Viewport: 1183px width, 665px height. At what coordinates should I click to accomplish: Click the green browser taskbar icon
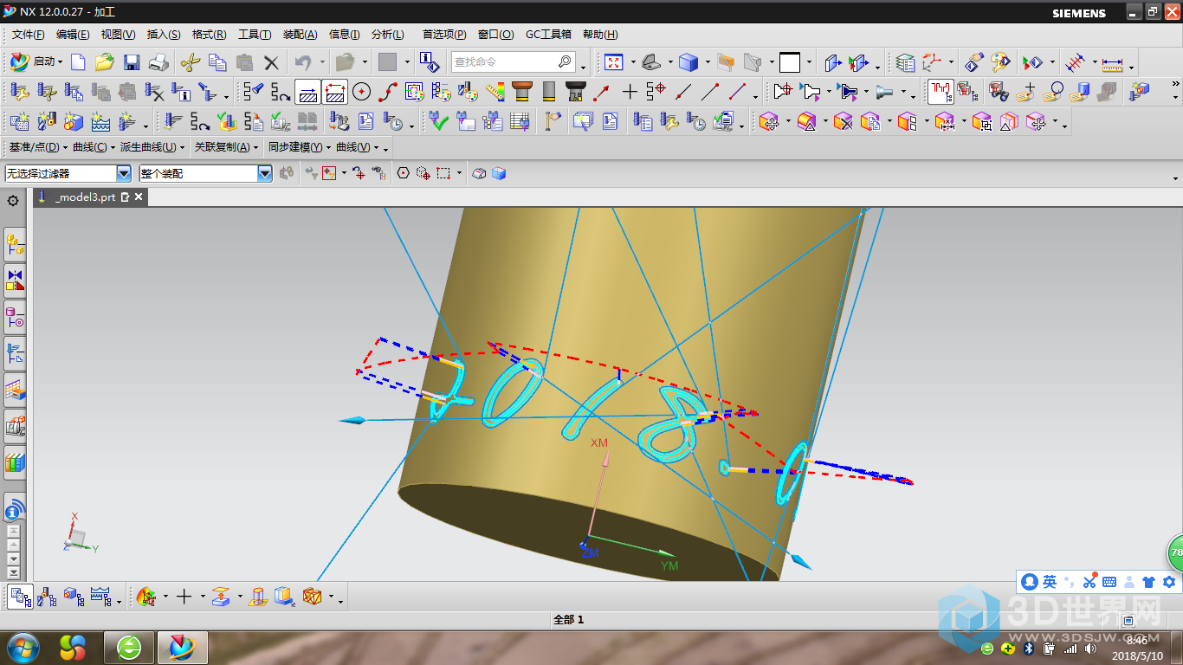point(129,647)
